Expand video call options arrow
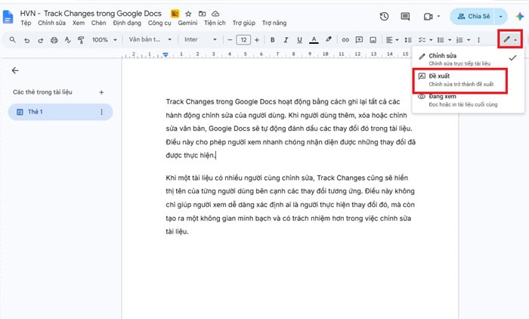529x319 pixels. coord(438,16)
